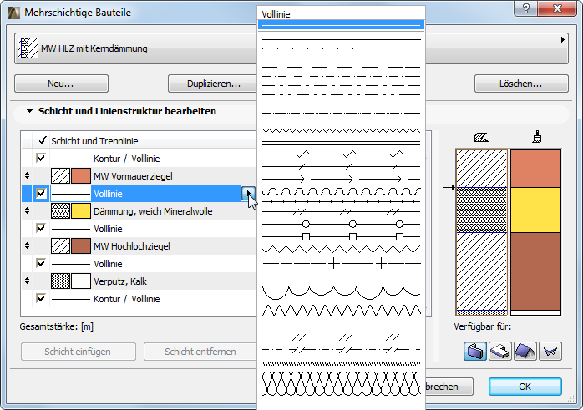Open line type dropdown arrow on selected Volllinie
Screen dimensions: 583x410
[x=248, y=193]
